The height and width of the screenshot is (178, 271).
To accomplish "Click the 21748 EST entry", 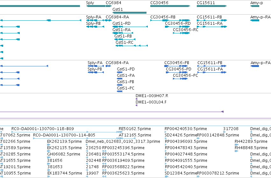I will (92, 167).
